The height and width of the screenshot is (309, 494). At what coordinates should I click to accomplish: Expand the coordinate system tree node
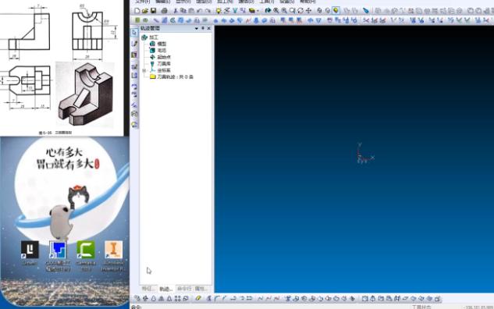coord(144,70)
